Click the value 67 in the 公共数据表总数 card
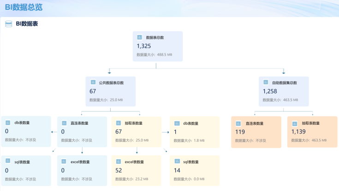The image size is (339, 191). [93, 91]
